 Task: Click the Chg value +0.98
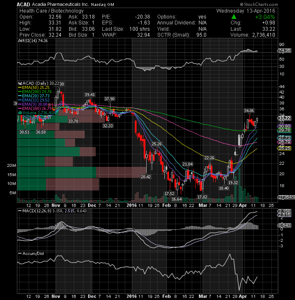tap(268, 23)
